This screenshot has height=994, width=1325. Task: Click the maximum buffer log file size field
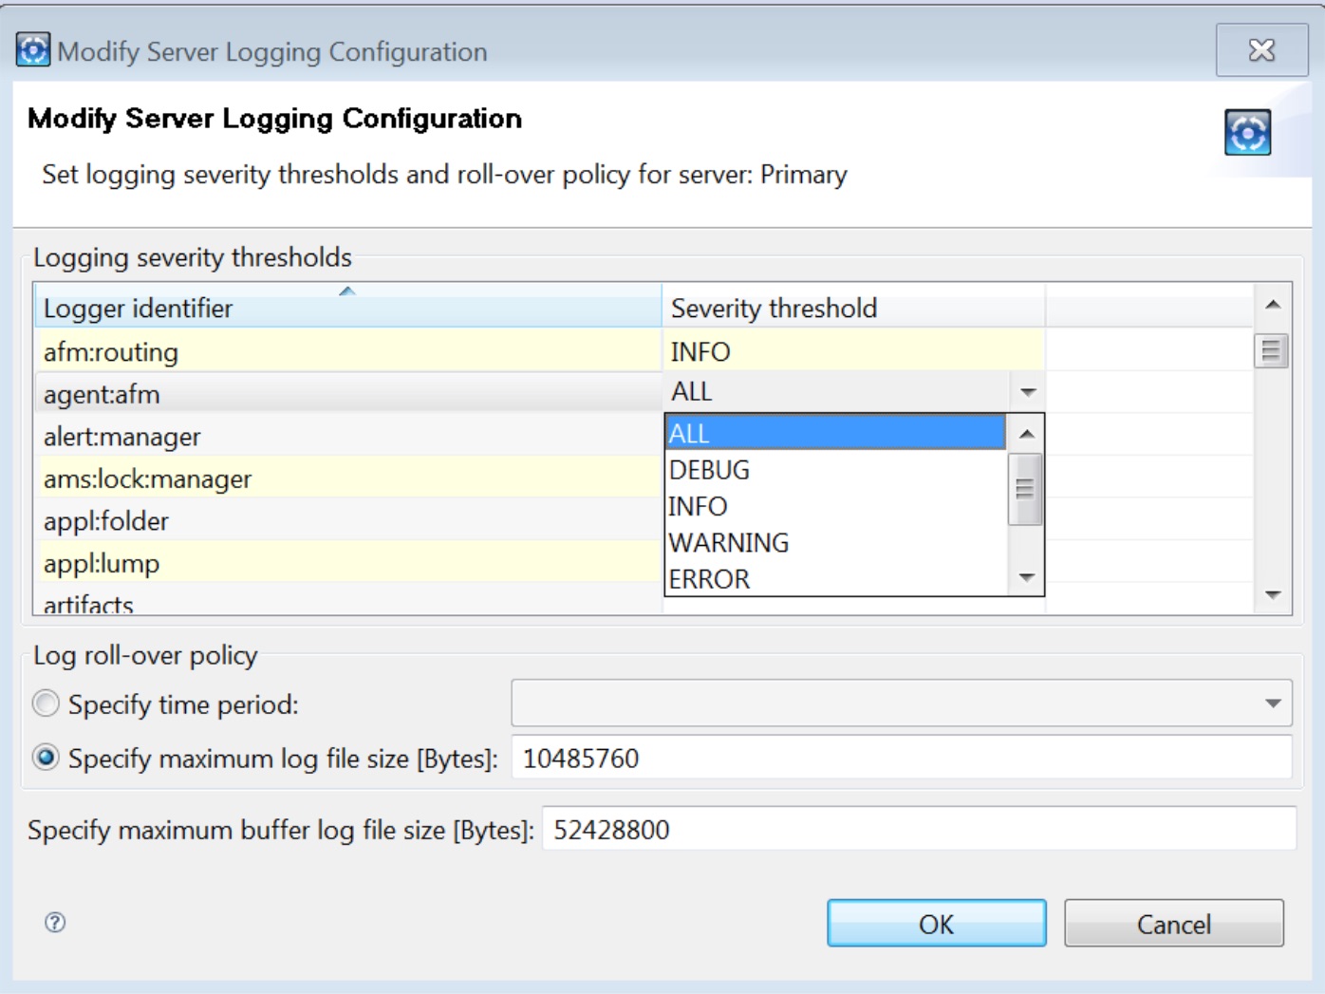(x=918, y=830)
